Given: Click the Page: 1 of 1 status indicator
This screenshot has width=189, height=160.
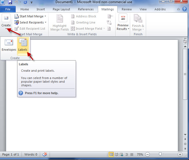Looking at the screenshot, I should pos(11,154).
